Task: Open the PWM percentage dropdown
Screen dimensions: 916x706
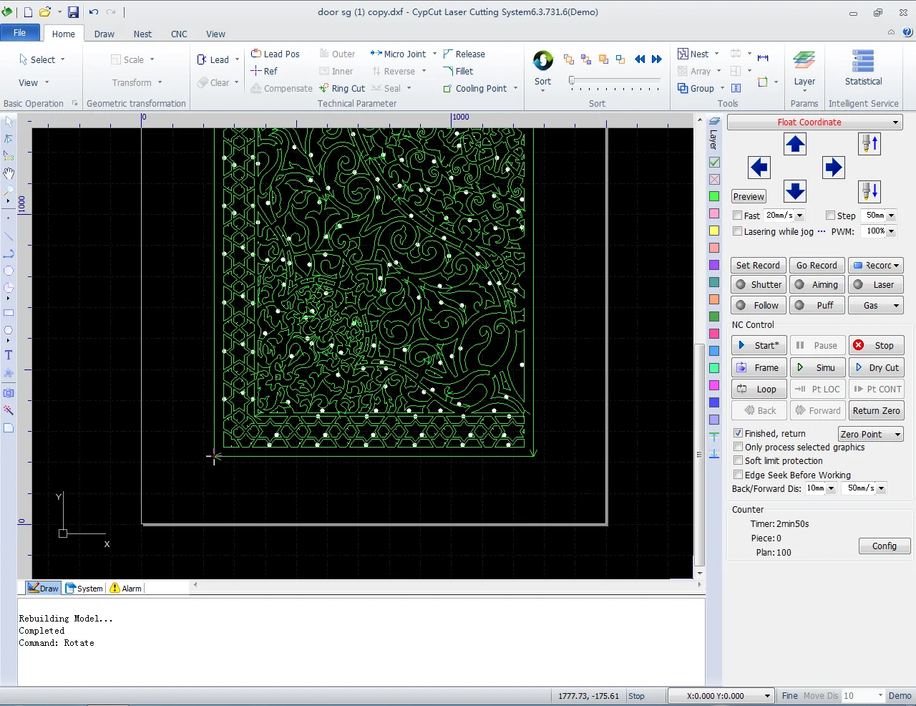Action: click(891, 231)
